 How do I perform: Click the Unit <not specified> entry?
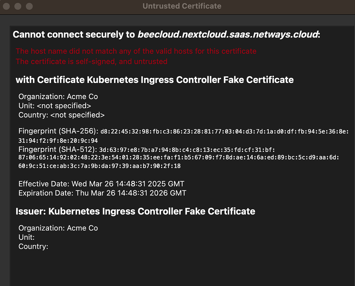tap(55, 106)
